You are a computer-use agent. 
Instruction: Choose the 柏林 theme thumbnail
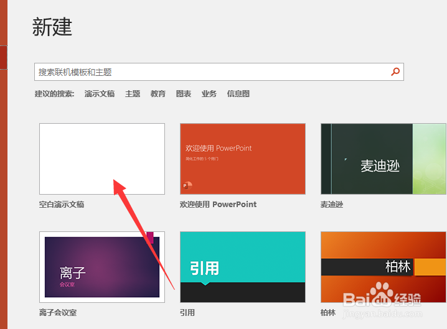click(x=383, y=267)
